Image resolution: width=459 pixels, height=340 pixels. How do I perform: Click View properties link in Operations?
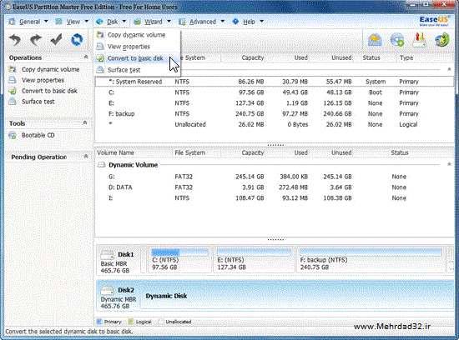[x=43, y=80]
